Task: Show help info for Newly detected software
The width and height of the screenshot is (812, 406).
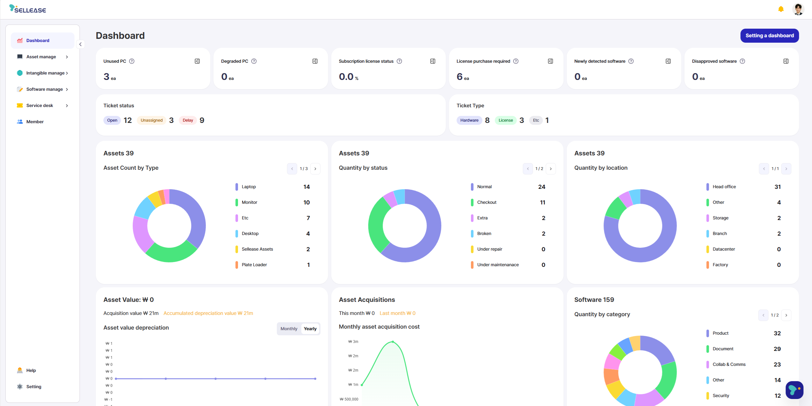Action: pos(631,61)
